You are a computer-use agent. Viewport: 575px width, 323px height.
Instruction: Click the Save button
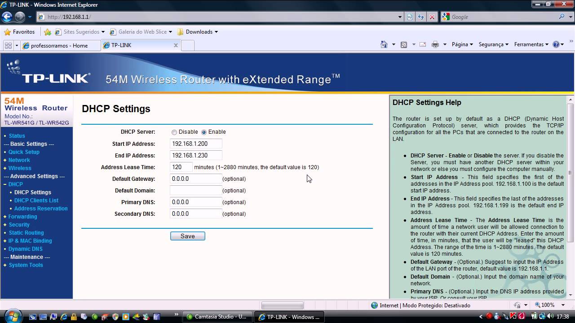pos(188,236)
